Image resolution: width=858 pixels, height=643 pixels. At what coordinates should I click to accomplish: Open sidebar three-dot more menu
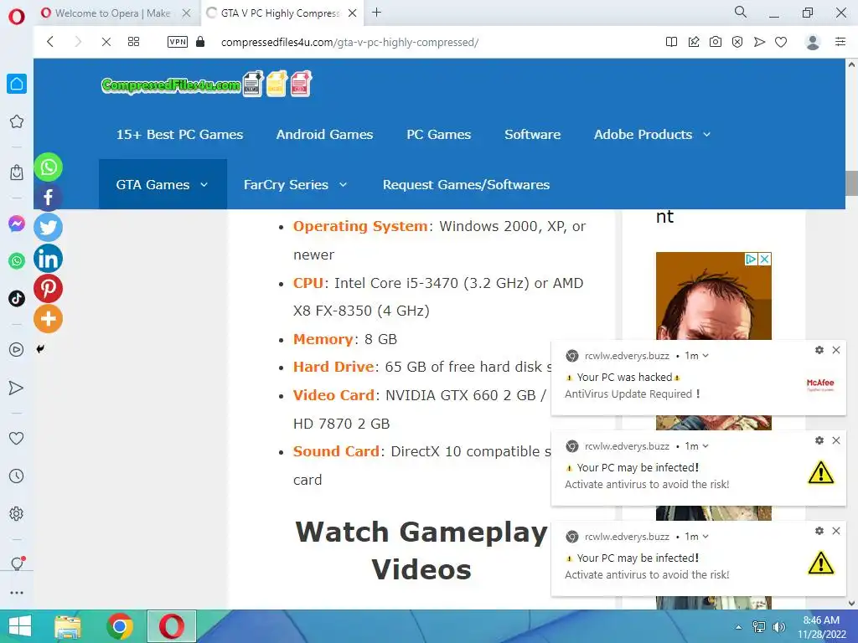coord(17,593)
